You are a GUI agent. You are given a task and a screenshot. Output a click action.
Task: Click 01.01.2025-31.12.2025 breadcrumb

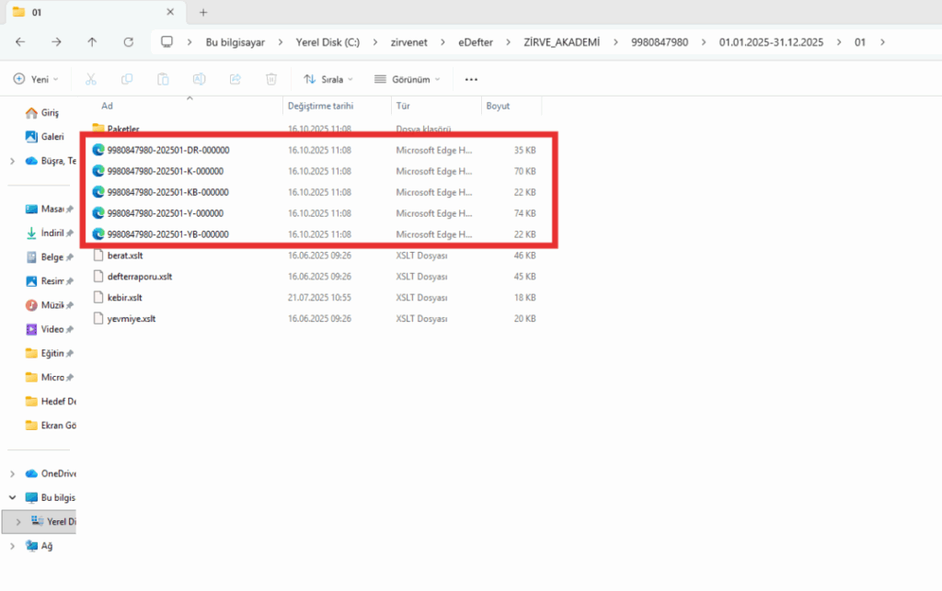(x=771, y=42)
